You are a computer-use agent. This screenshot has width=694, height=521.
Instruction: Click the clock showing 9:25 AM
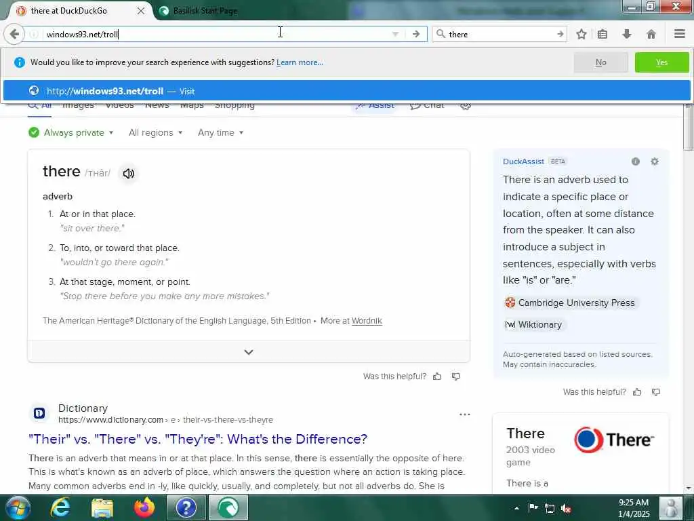pos(634,508)
